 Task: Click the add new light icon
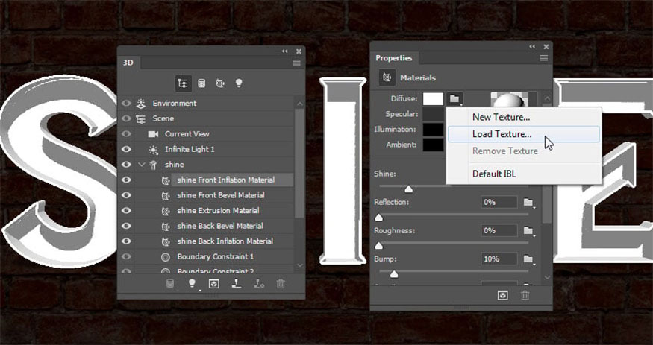pyautogui.click(x=192, y=283)
